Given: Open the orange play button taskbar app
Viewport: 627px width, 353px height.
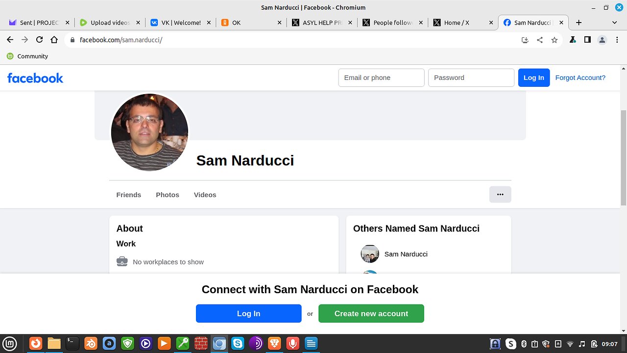Looking at the screenshot, I should pos(164,344).
